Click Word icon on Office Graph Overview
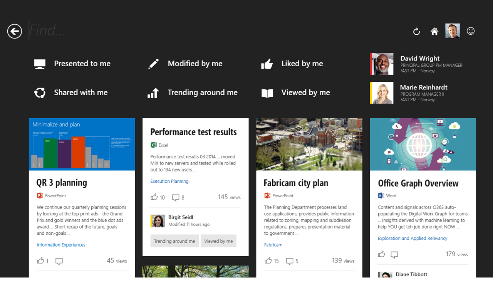 381,196
